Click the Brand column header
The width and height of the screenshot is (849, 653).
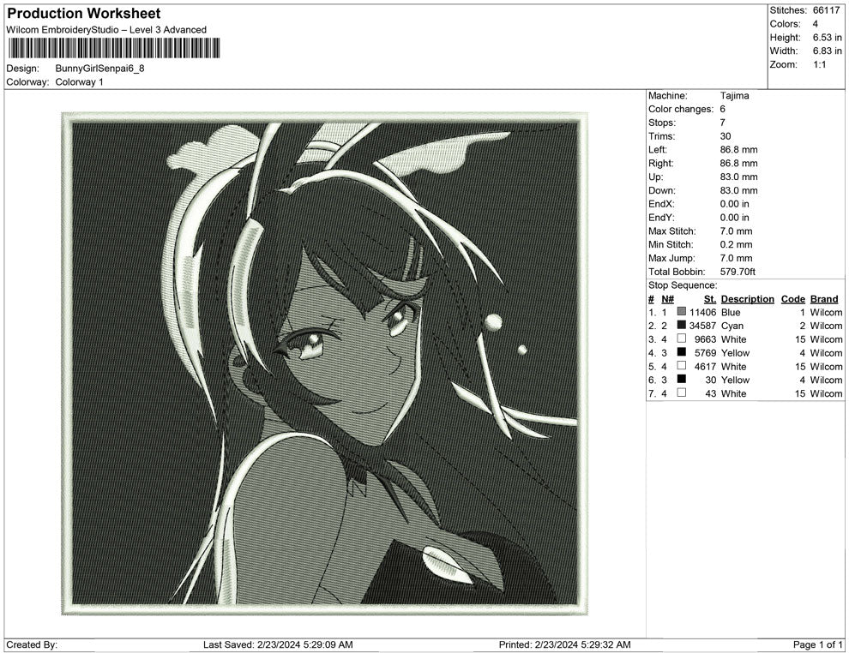tap(824, 299)
